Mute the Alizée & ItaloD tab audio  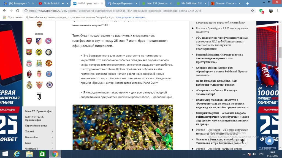click(63, 3)
